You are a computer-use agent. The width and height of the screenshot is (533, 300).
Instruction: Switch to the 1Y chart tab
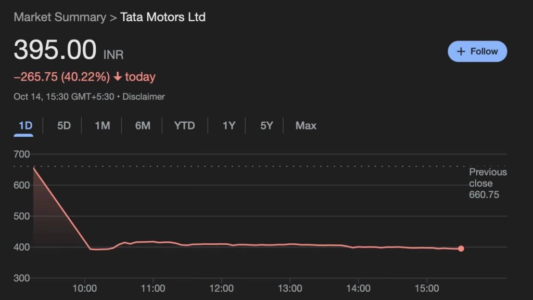[227, 125]
